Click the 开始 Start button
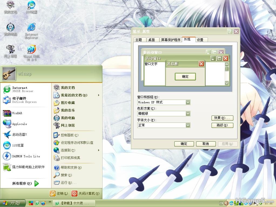This screenshot has height=207, width=276. (x=13, y=203)
